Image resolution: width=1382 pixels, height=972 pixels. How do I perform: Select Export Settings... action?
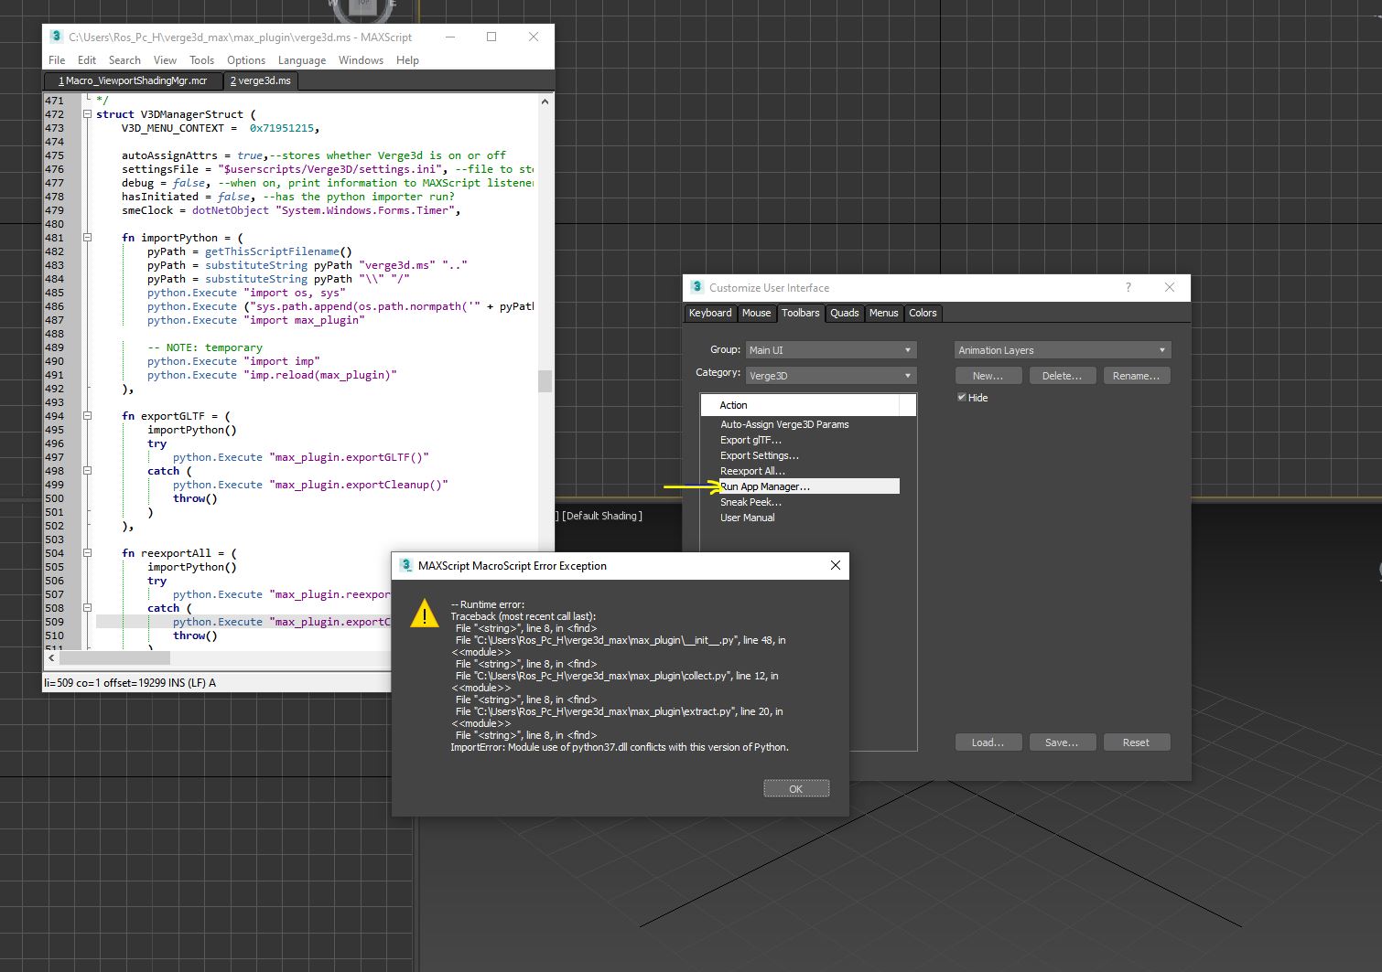(760, 455)
